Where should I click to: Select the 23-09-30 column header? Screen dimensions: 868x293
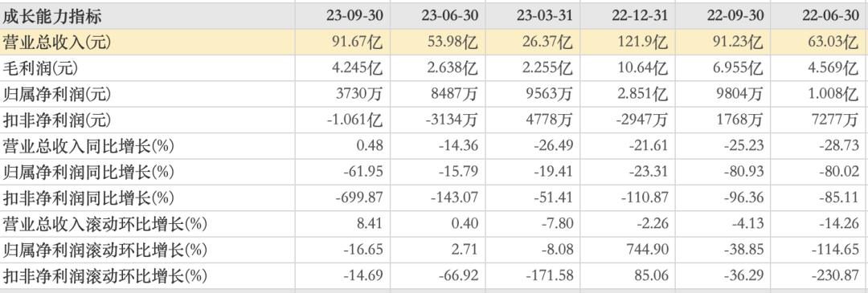coord(354,17)
